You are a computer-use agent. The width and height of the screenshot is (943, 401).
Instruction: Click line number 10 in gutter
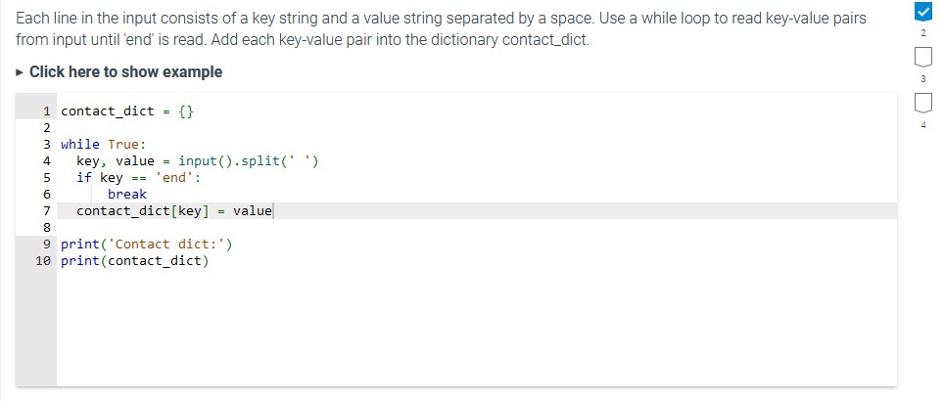click(x=43, y=261)
